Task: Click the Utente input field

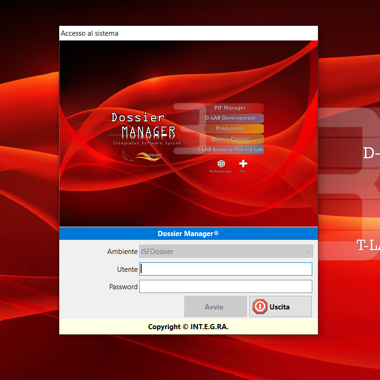Action: (226, 269)
